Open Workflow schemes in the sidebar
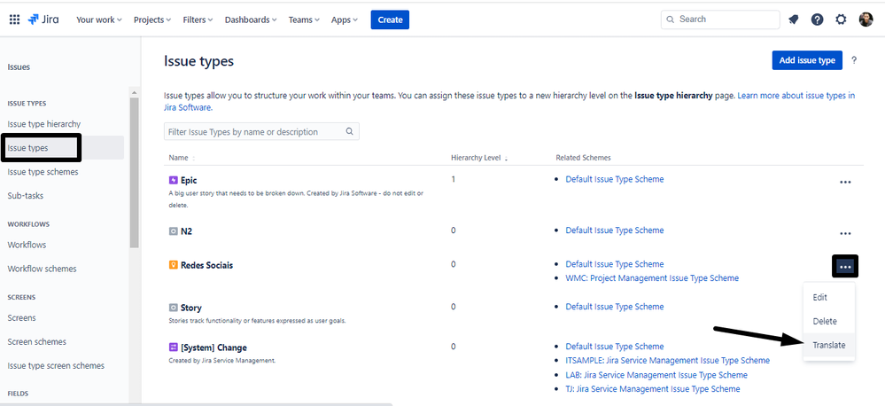Viewport: 885px width, 406px height. 42,269
